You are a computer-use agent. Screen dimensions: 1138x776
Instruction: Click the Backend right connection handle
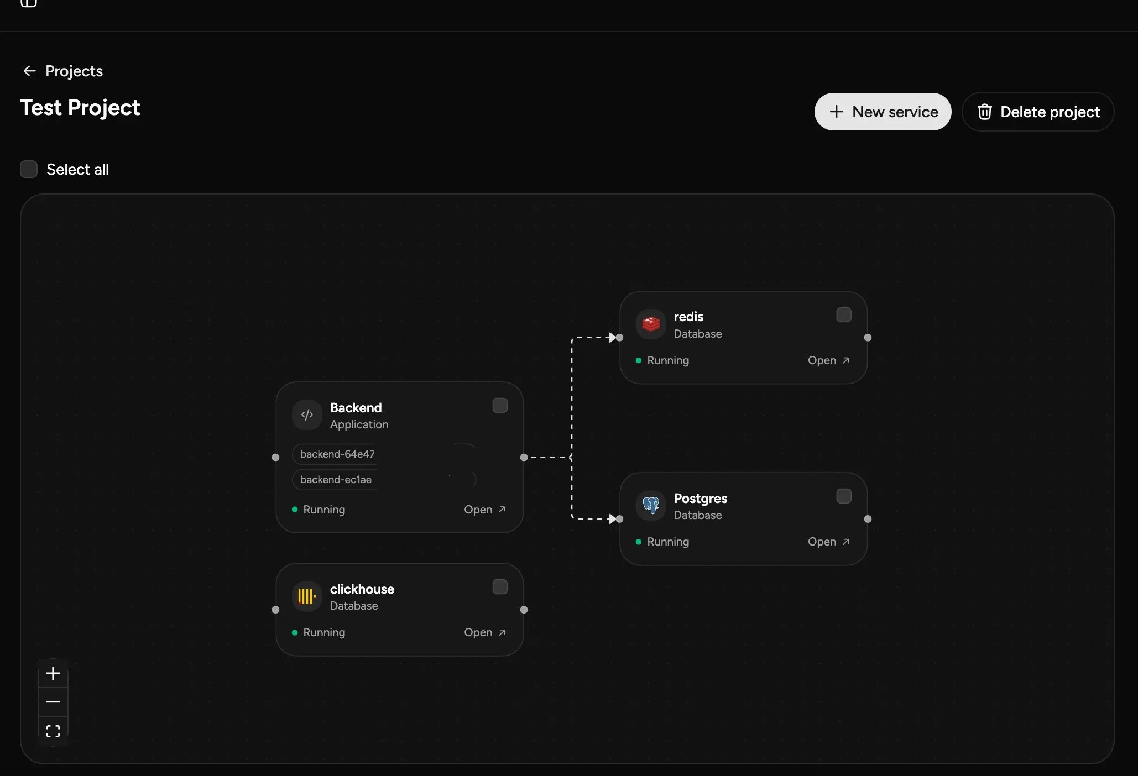pos(524,457)
